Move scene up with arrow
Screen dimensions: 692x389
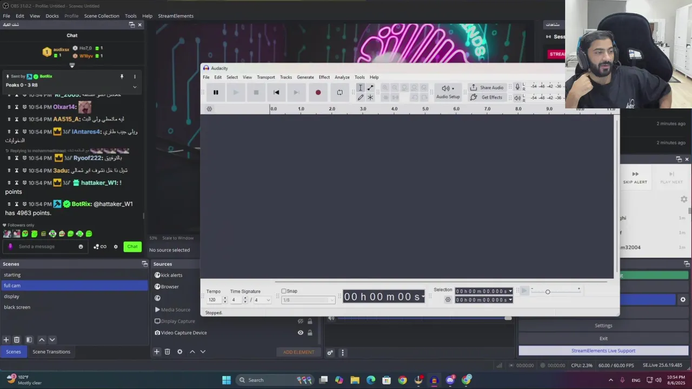(x=42, y=340)
